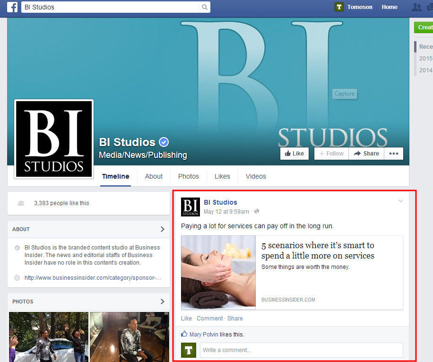
Task: Share the BI Studios page
Action: coord(366,154)
